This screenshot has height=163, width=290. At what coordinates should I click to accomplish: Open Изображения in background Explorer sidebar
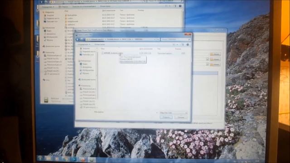coord(51,37)
